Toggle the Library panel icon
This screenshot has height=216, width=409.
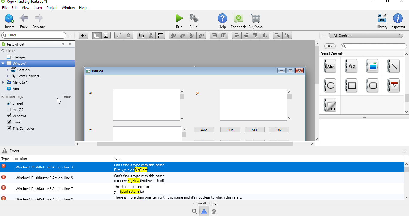click(382, 19)
